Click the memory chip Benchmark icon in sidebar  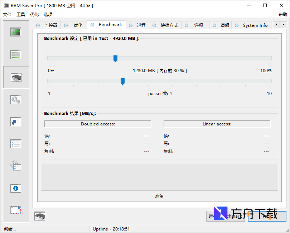click(15, 77)
